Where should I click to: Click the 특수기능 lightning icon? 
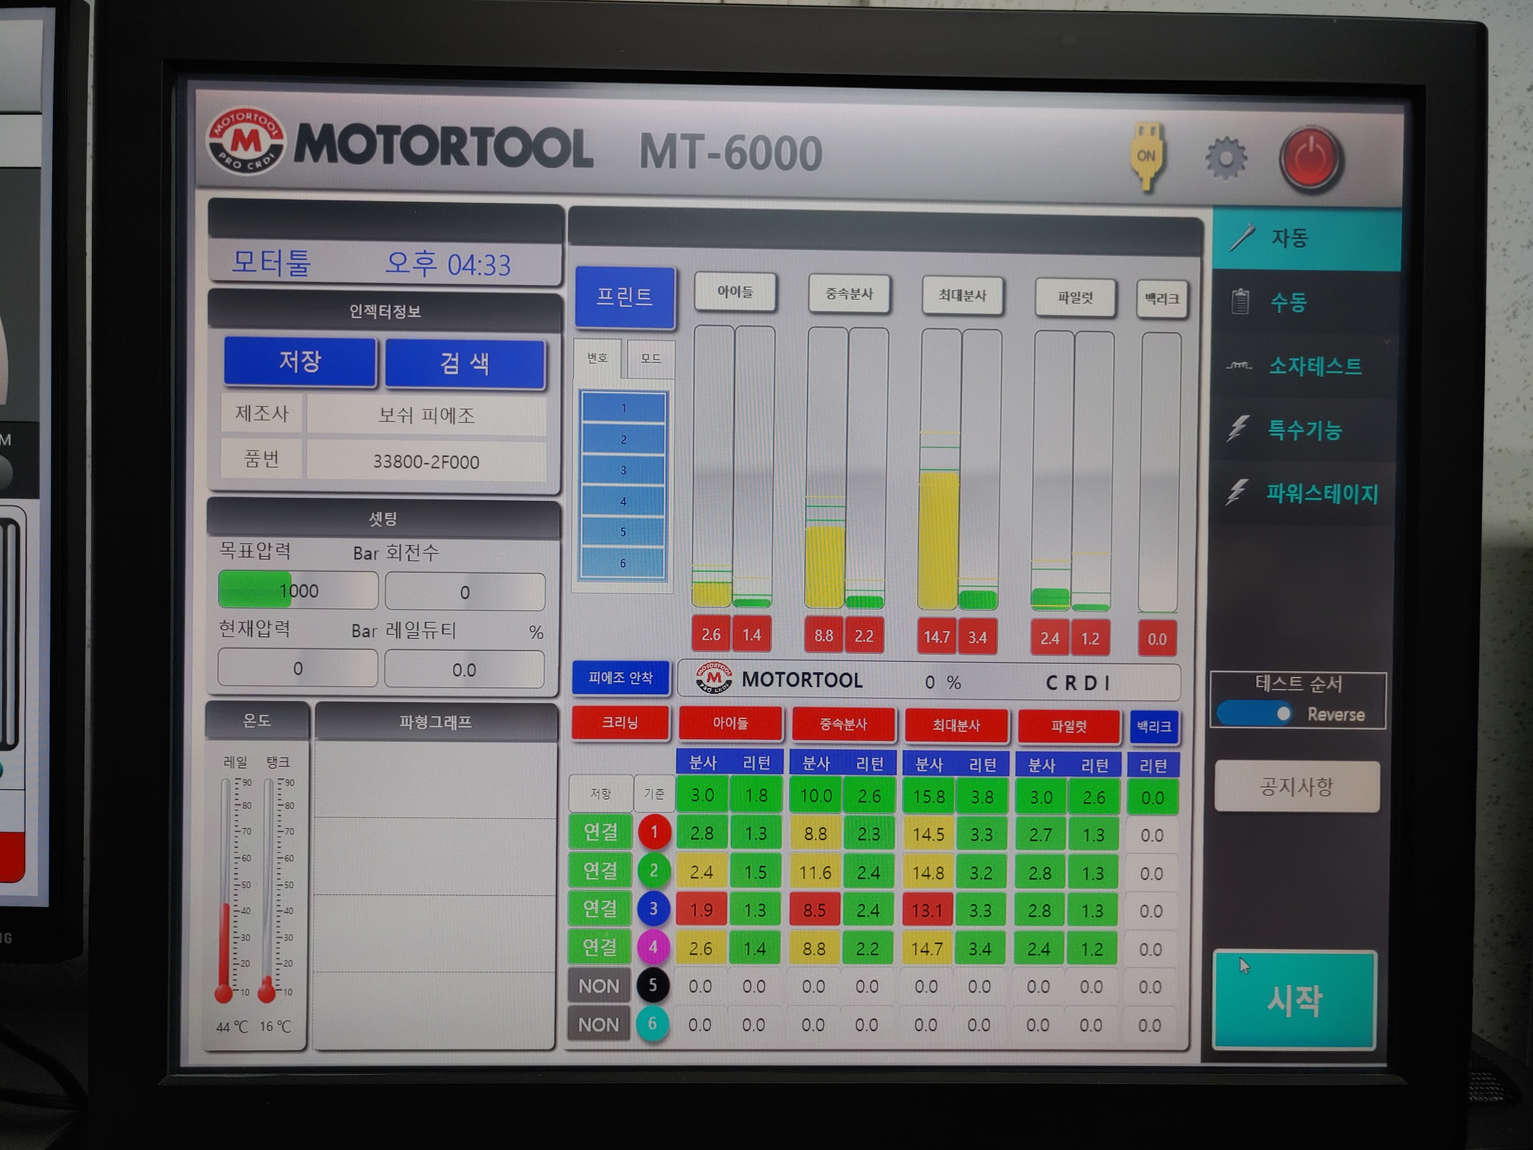[1238, 429]
